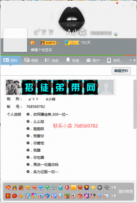Click the empty grey silhouette photo slot
The height and width of the screenshot is (203, 137).
106,87
